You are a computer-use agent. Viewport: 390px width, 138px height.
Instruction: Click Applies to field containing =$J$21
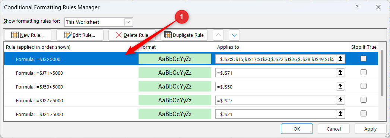pos(276,114)
